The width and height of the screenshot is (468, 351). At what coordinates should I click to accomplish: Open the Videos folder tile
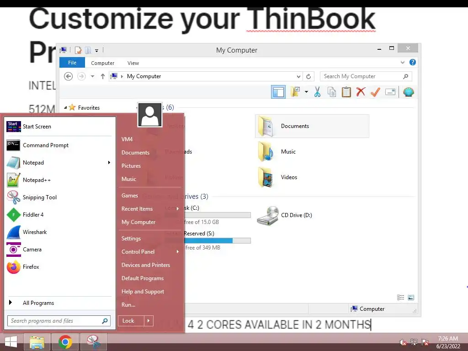[312, 177]
